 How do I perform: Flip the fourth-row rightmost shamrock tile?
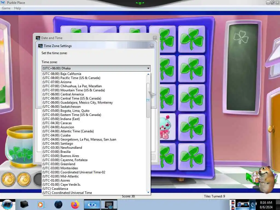coord(192,127)
